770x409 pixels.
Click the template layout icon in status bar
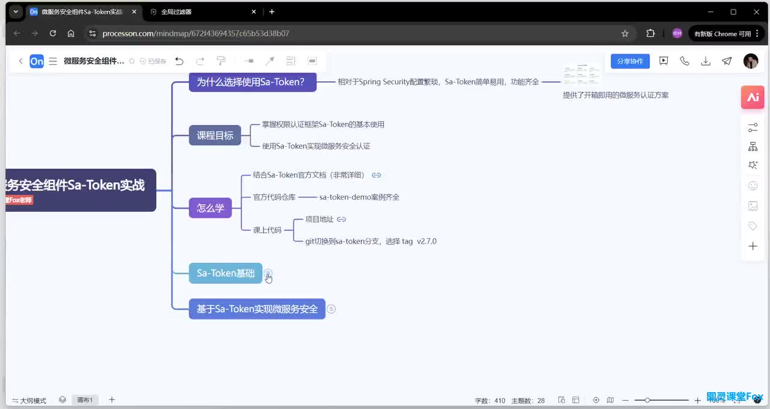[576, 400]
